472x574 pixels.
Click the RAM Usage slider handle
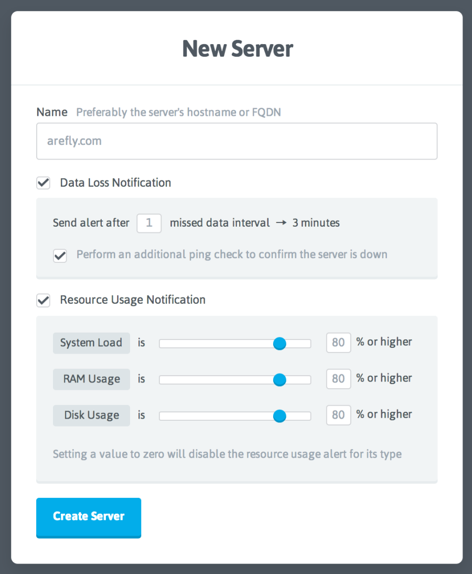(x=280, y=380)
